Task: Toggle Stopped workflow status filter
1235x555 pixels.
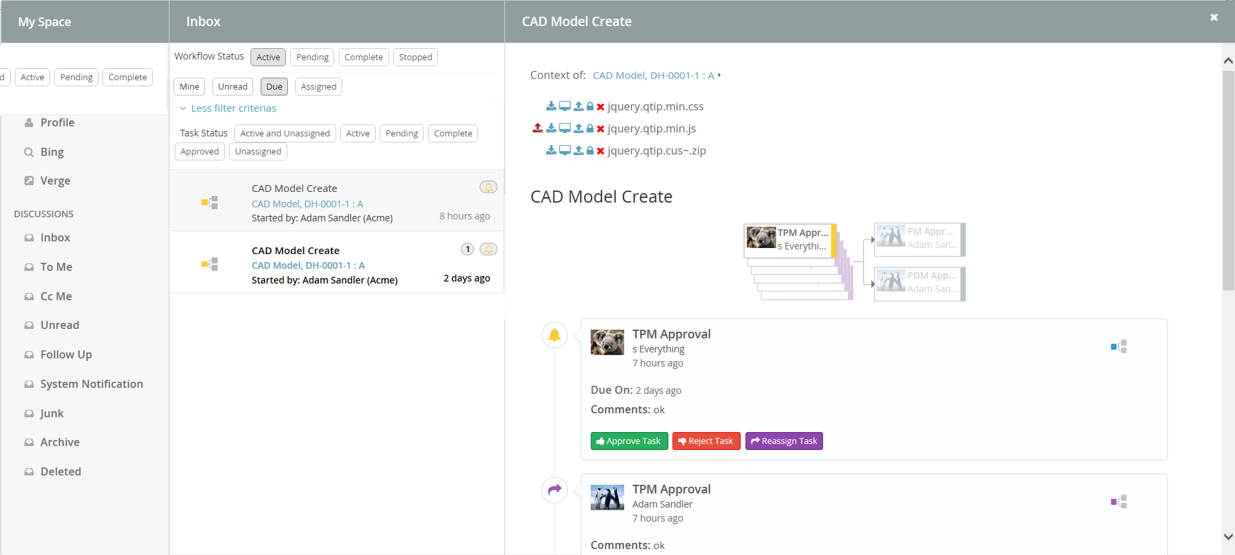Action: [x=415, y=58]
